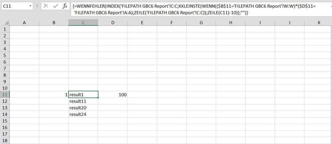
Task: Select column K header
Action: tap(318, 23)
